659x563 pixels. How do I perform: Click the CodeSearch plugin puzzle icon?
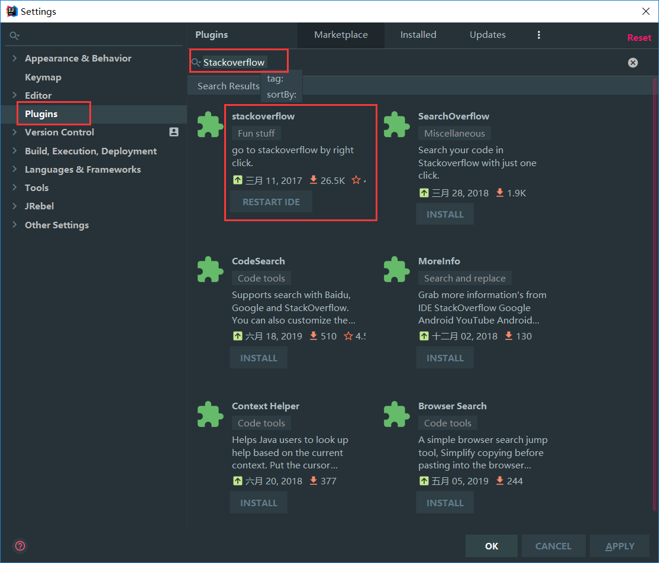pos(210,270)
